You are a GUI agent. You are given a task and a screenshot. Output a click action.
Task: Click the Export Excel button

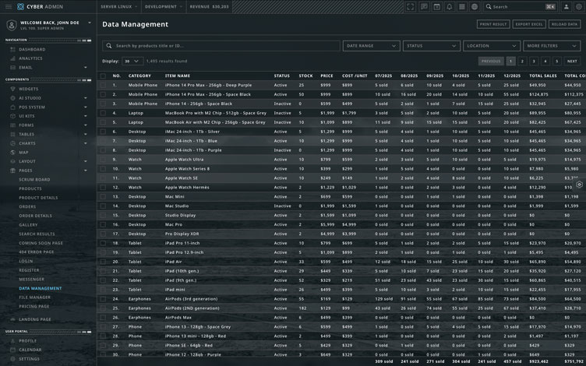click(528, 24)
